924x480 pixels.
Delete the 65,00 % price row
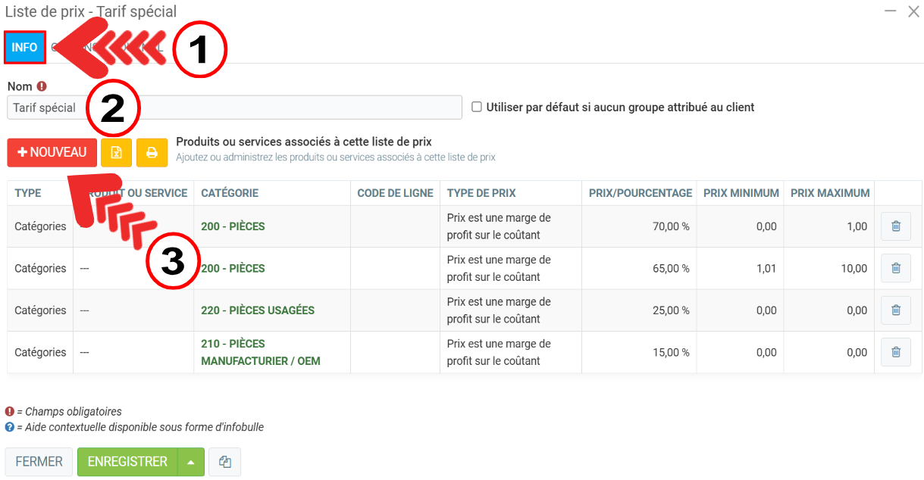click(x=895, y=268)
